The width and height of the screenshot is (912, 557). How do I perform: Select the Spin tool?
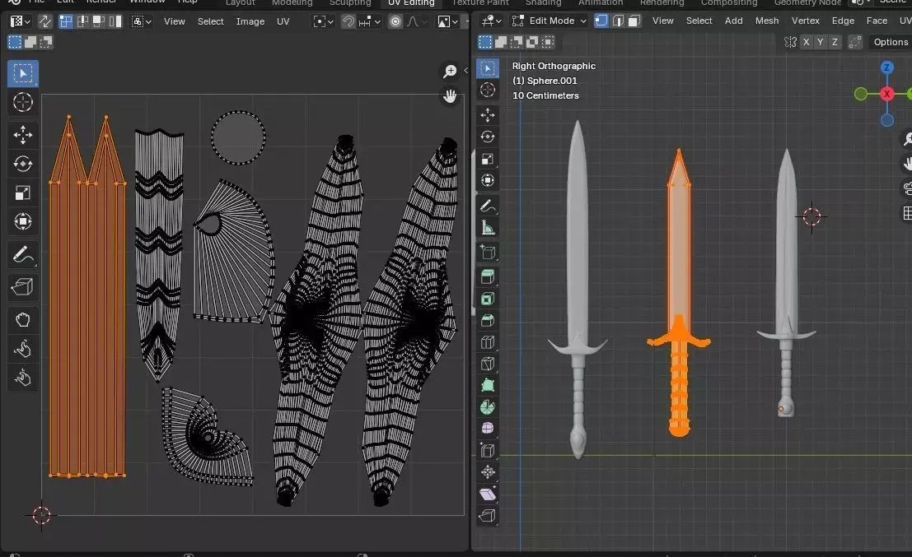(x=488, y=407)
